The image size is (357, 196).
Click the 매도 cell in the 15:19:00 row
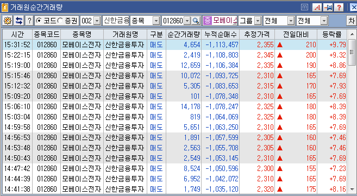(x=156, y=65)
